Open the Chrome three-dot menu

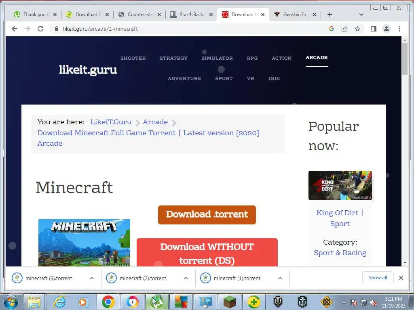[399, 29]
